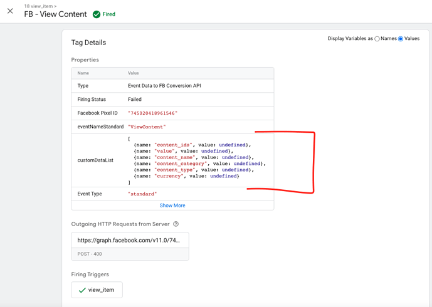Click the 18 view_item breadcrumb
The width and height of the screenshot is (432, 307).
(40, 6)
